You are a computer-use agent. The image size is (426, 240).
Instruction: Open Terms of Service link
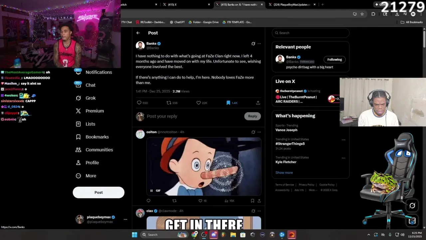click(285, 185)
